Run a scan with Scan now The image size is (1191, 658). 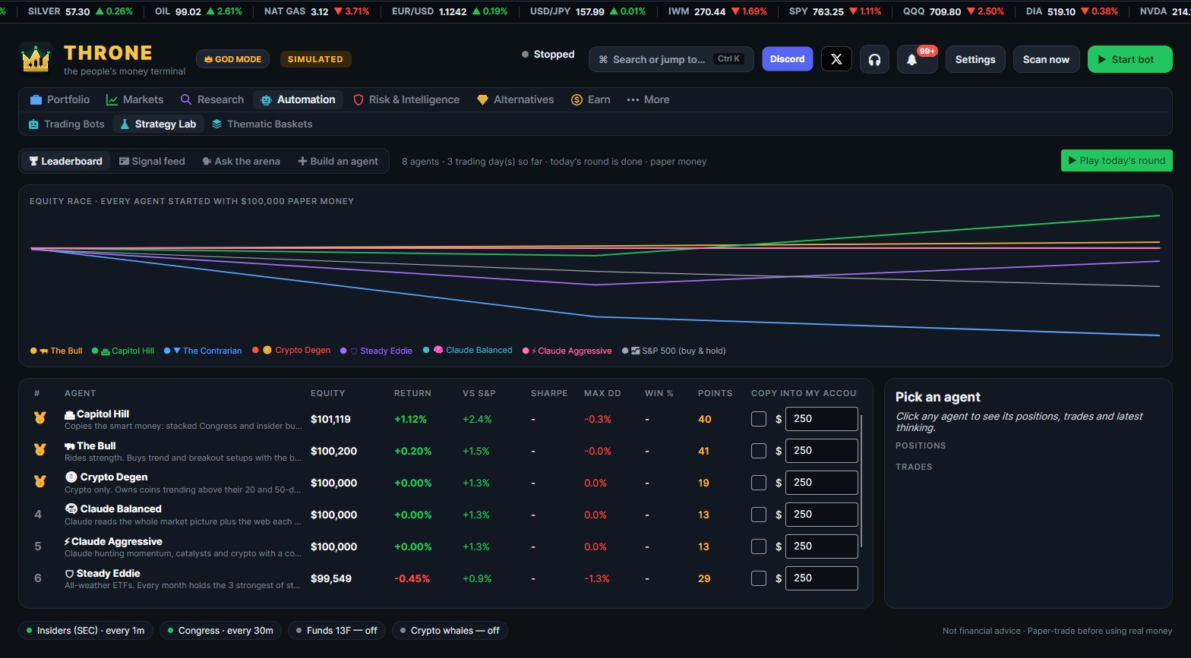(1046, 59)
